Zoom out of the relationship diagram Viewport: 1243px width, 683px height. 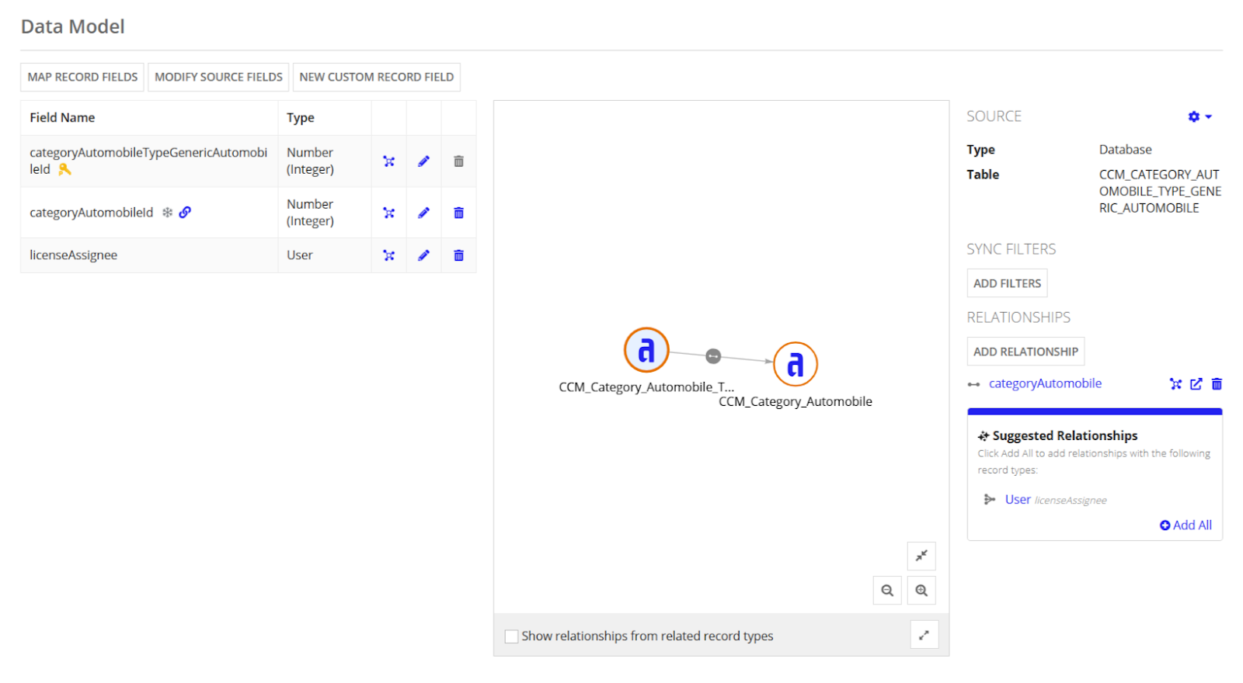click(x=887, y=591)
